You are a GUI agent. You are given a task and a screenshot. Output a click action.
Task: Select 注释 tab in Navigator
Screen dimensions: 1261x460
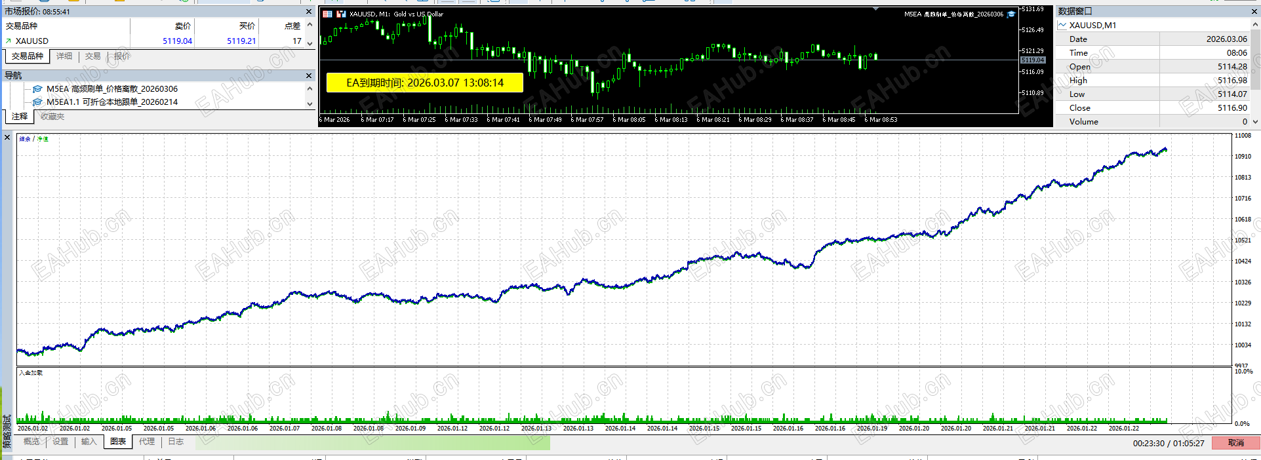tap(20, 117)
